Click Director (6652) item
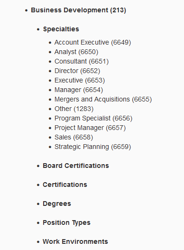Screen dimensions: 184x250 [77, 71]
